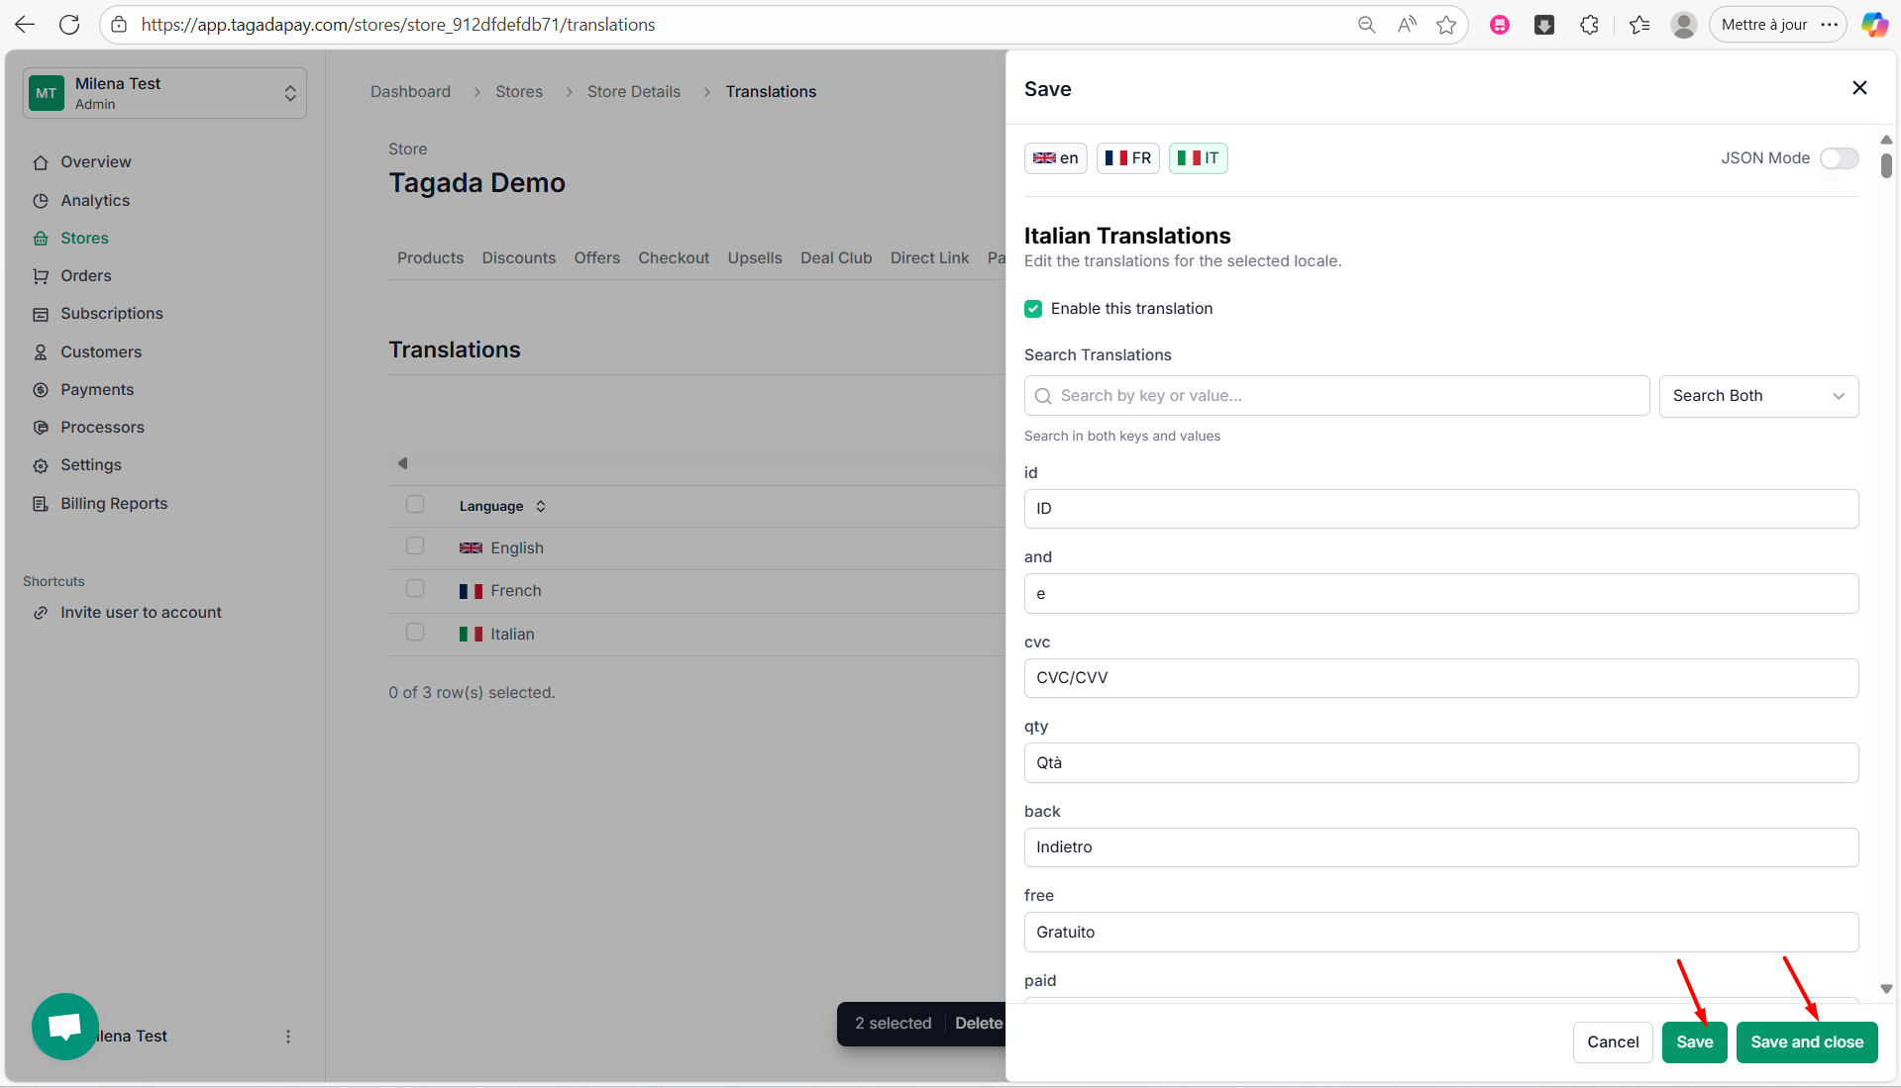The image size is (1901, 1088).
Task: Open the Copilot icon in the browser toolbar
Action: (x=1873, y=25)
